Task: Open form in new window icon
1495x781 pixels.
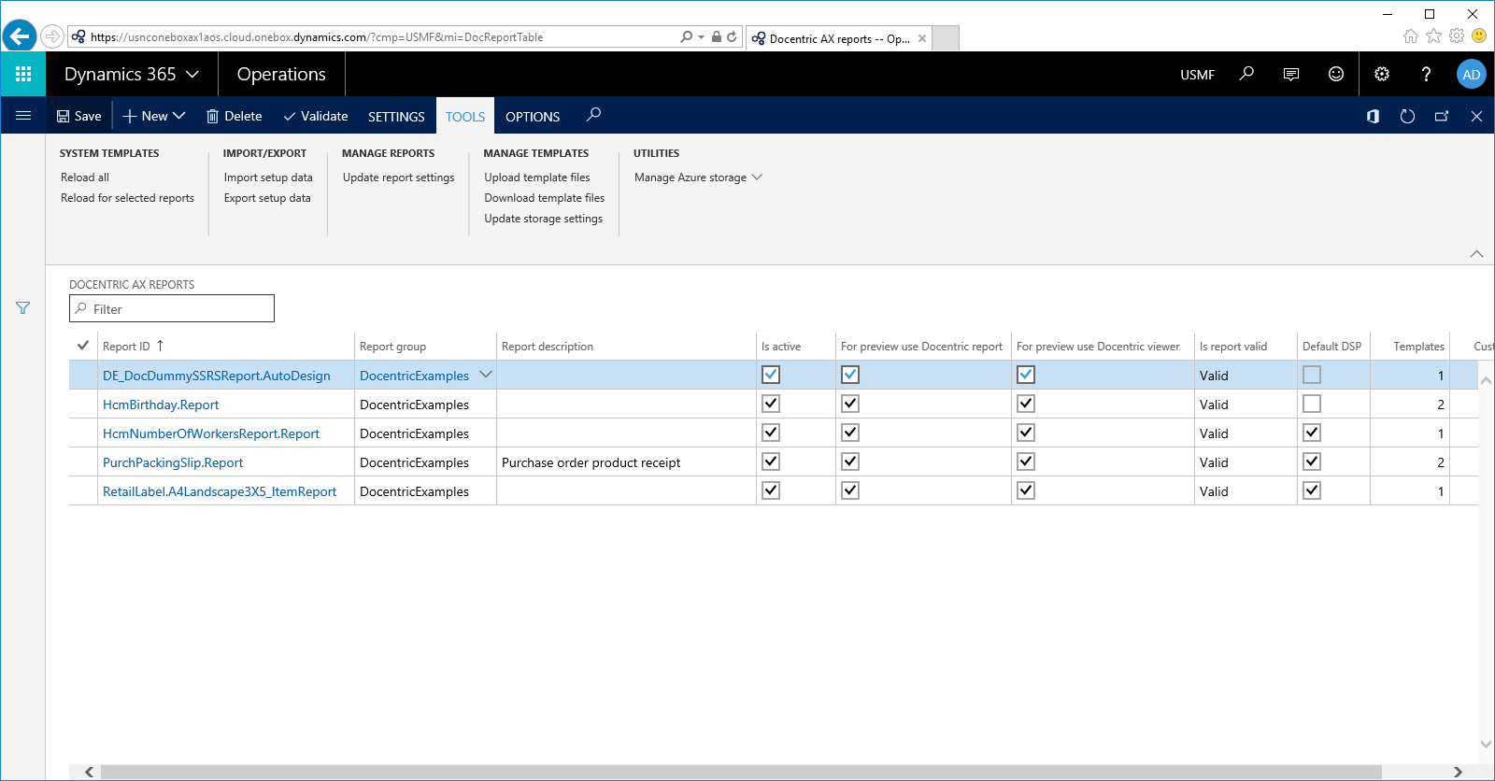Action: point(1442,116)
